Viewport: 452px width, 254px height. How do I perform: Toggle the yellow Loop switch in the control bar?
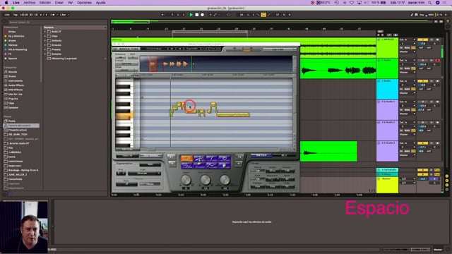click(263, 15)
